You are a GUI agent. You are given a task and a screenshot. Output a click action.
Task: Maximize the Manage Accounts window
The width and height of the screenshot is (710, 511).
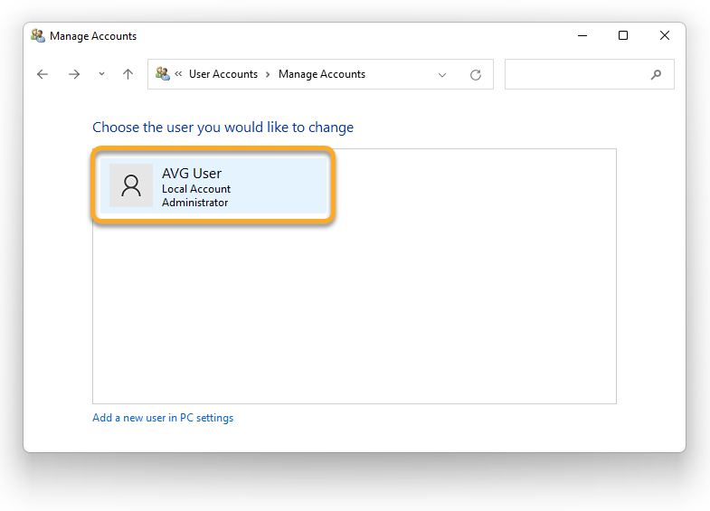tap(623, 36)
